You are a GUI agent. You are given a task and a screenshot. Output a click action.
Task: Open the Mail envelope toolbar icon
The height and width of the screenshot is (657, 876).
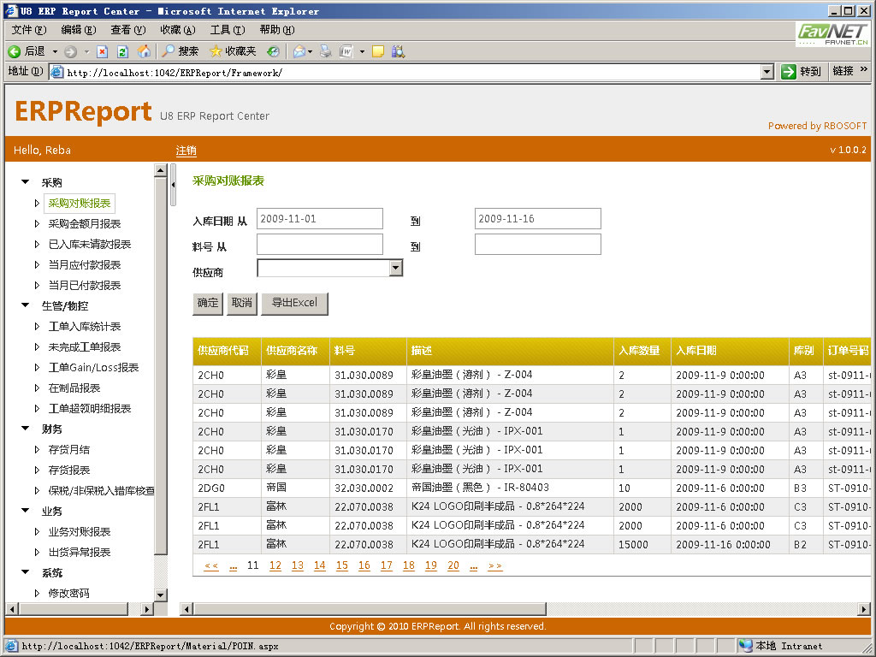tap(299, 52)
